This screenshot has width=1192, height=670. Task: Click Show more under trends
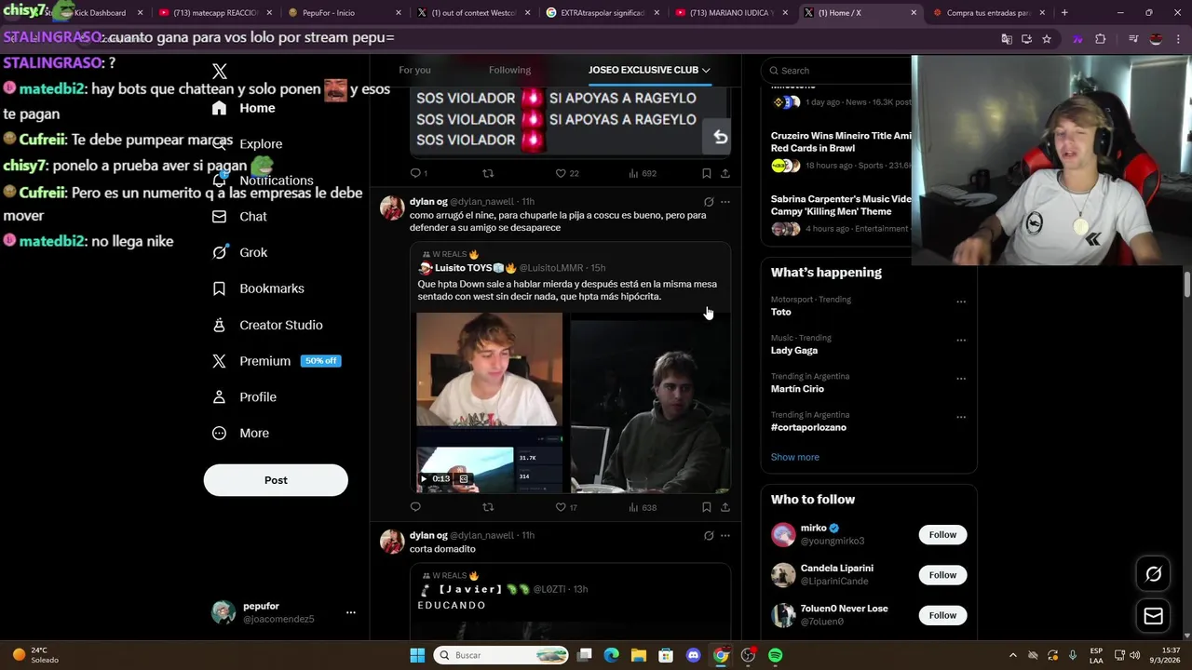point(795,457)
